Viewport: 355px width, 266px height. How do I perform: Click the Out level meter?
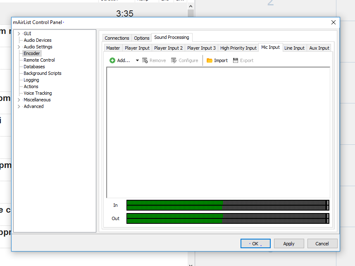pos(228,218)
